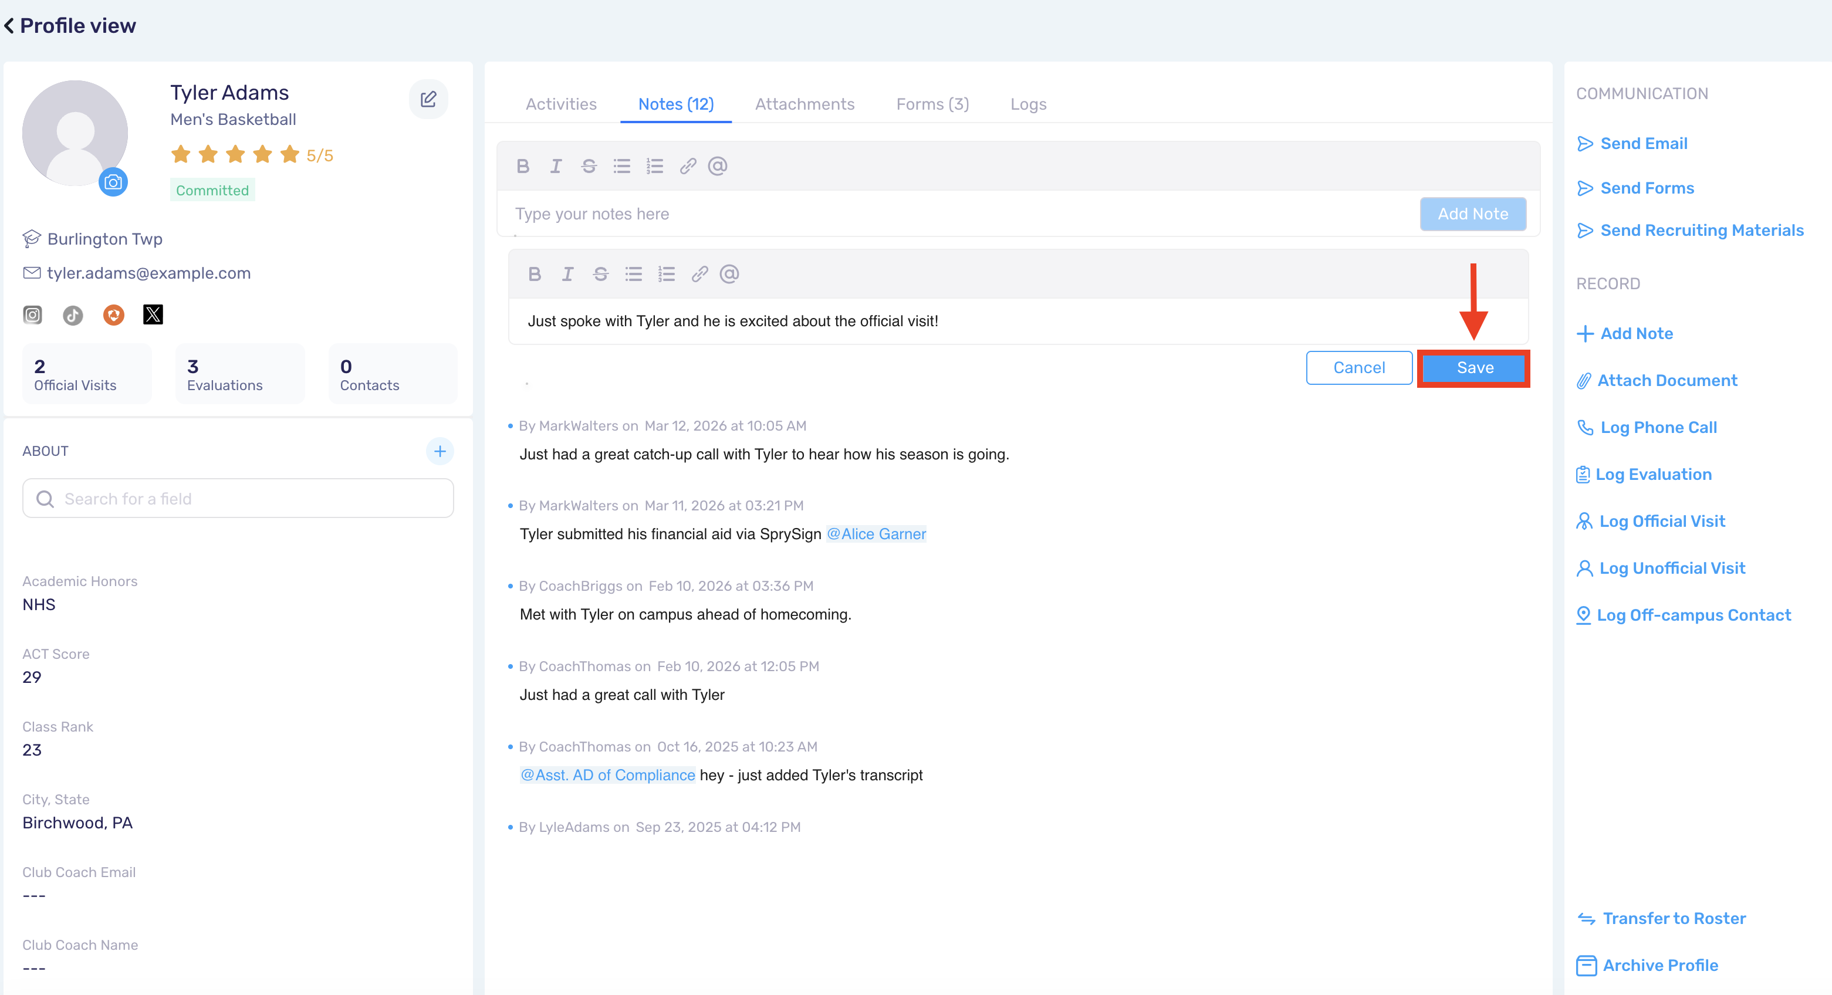Click the Committed status badge

click(212, 190)
